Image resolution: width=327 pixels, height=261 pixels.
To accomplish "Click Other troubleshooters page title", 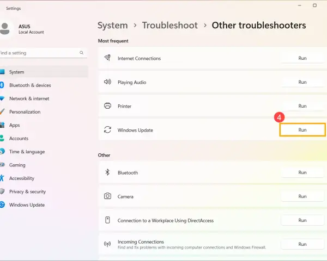I will tap(259, 26).
